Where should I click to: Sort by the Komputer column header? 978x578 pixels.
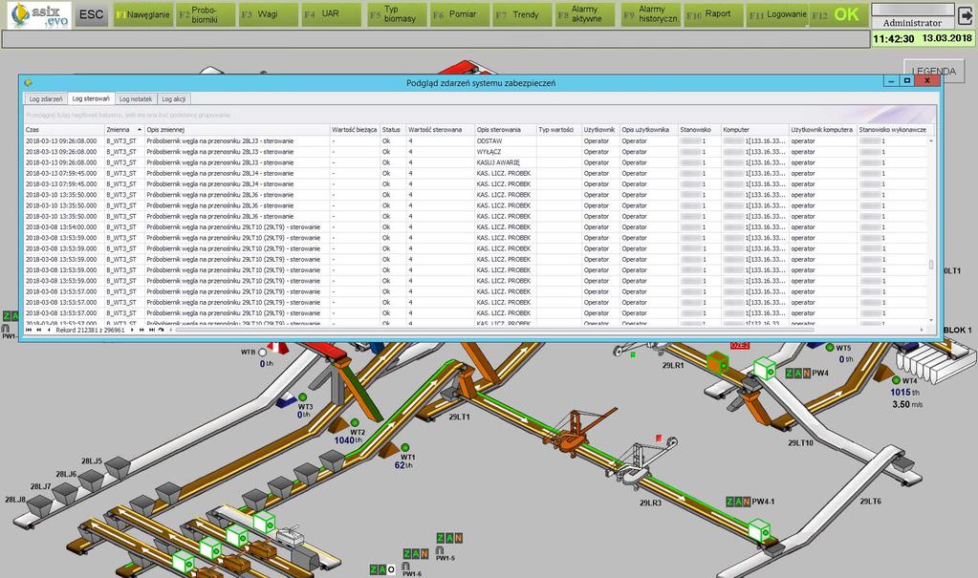coord(754,130)
